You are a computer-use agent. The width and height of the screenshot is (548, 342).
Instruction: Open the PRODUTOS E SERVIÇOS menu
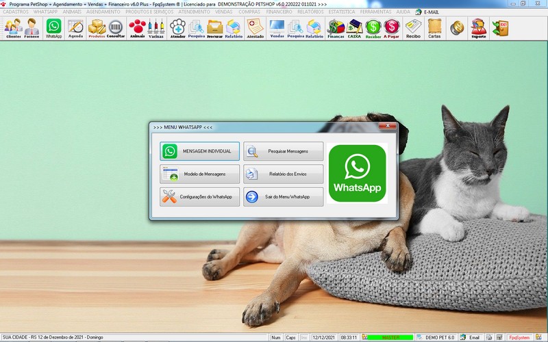click(x=149, y=12)
